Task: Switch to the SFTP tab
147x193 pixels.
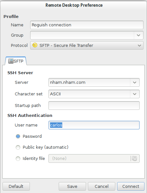Action: point(16,61)
